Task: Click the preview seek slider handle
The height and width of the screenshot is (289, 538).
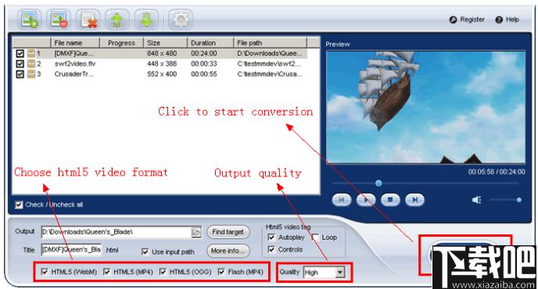Action: pos(378,184)
